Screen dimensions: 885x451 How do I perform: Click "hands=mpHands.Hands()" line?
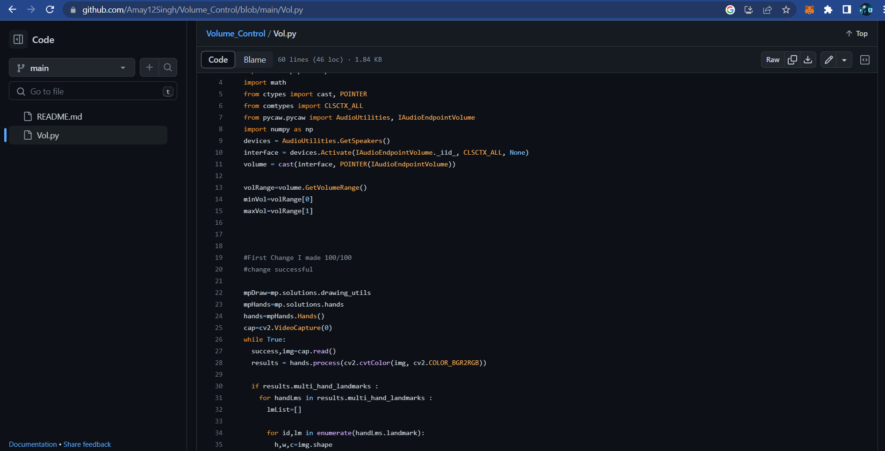(284, 316)
